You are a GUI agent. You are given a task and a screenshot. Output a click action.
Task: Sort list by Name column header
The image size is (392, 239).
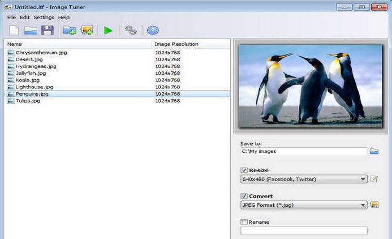[x=78, y=44]
